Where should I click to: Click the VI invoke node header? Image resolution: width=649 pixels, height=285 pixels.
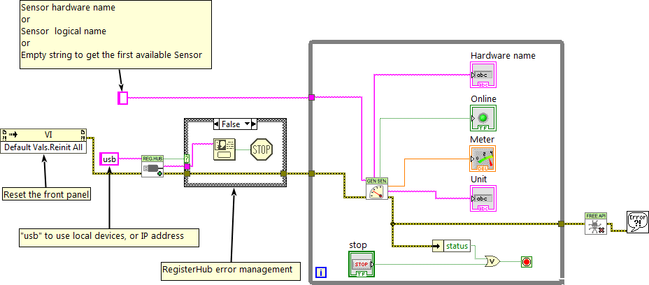pyautogui.click(x=44, y=134)
